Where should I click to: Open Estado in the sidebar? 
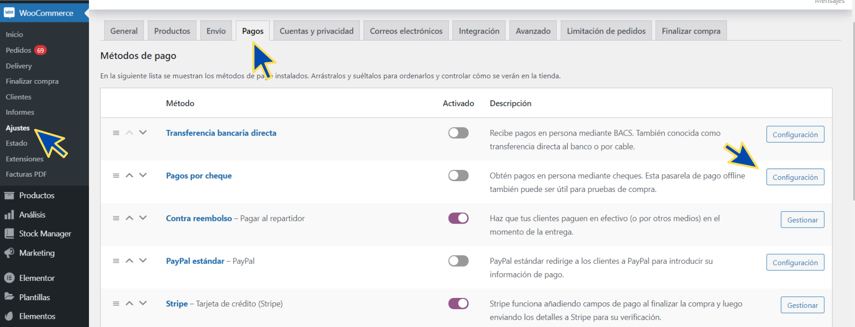pos(17,143)
